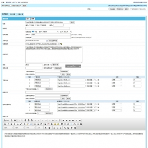This screenshot has width=148, height=148.
Task: Toggle the checked review checkbox
Action: (x=33, y=31)
